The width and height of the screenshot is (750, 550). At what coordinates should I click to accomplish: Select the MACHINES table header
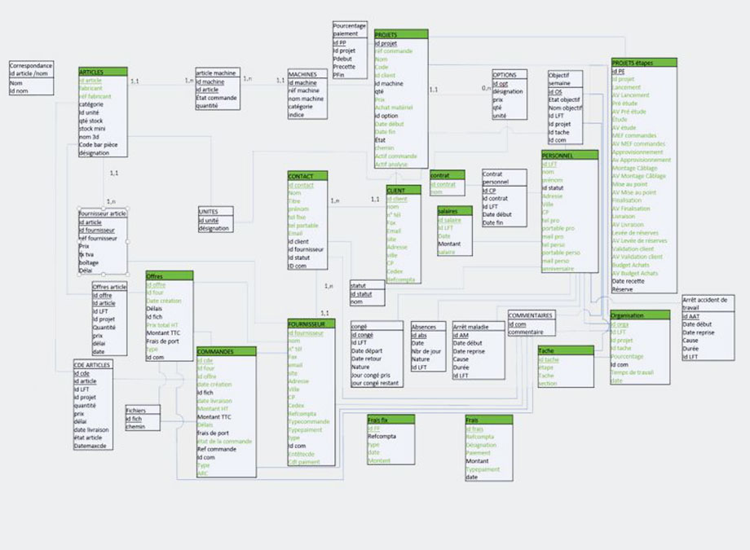pyautogui.click(x=307, y=74)
